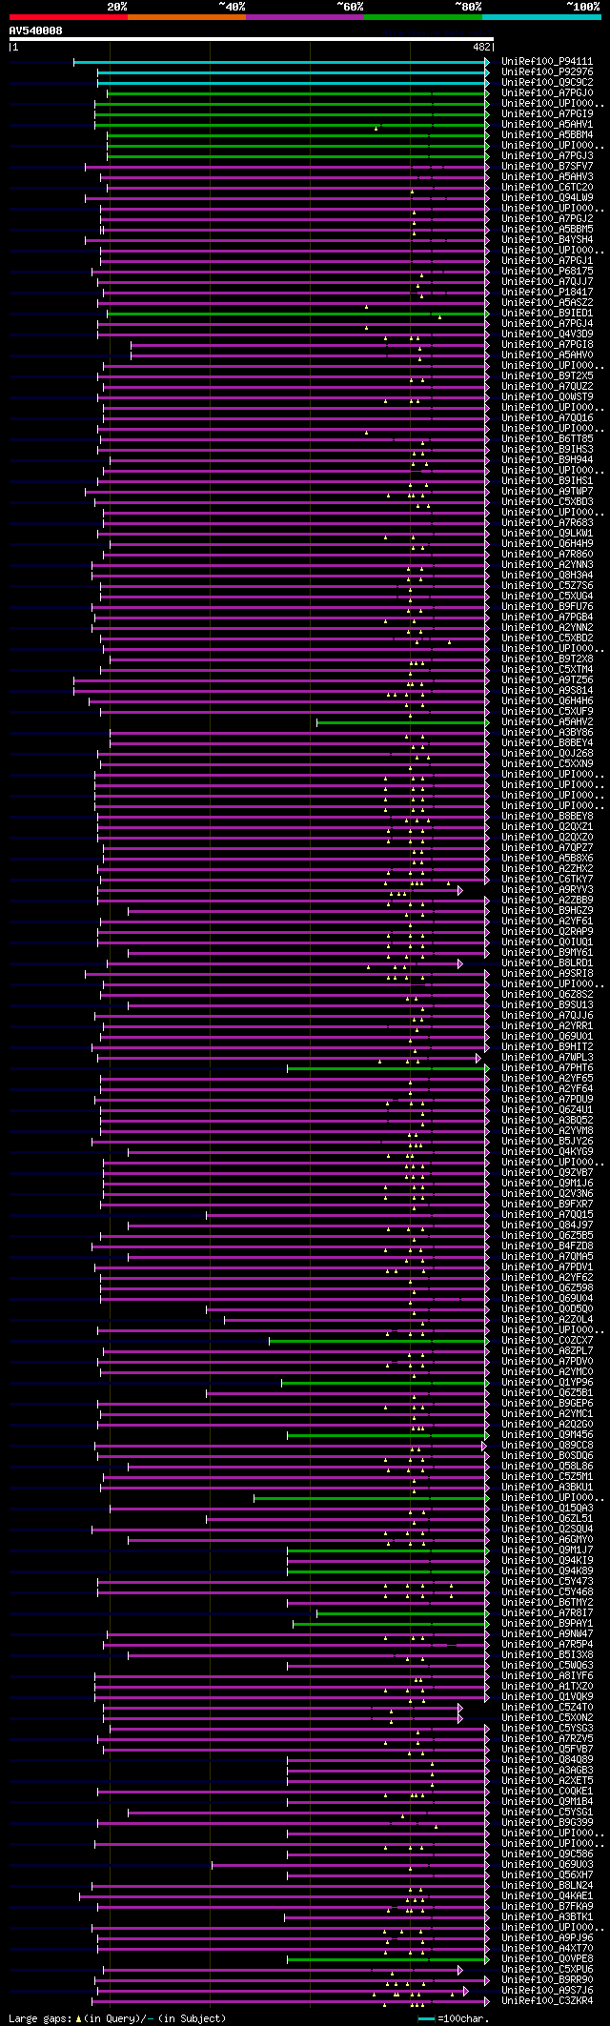This screenshot has height=2026, width=610.
Task: Select UniRef100_C6TC20 label
Action: pyautogui.click(x=547, y=188)
